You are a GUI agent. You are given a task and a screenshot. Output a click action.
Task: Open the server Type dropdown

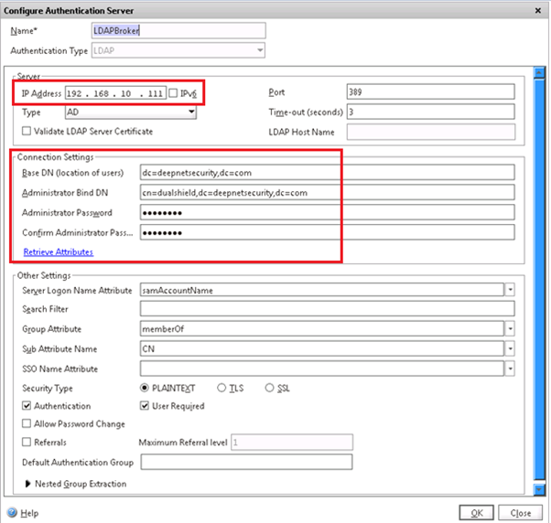point(191,112)
